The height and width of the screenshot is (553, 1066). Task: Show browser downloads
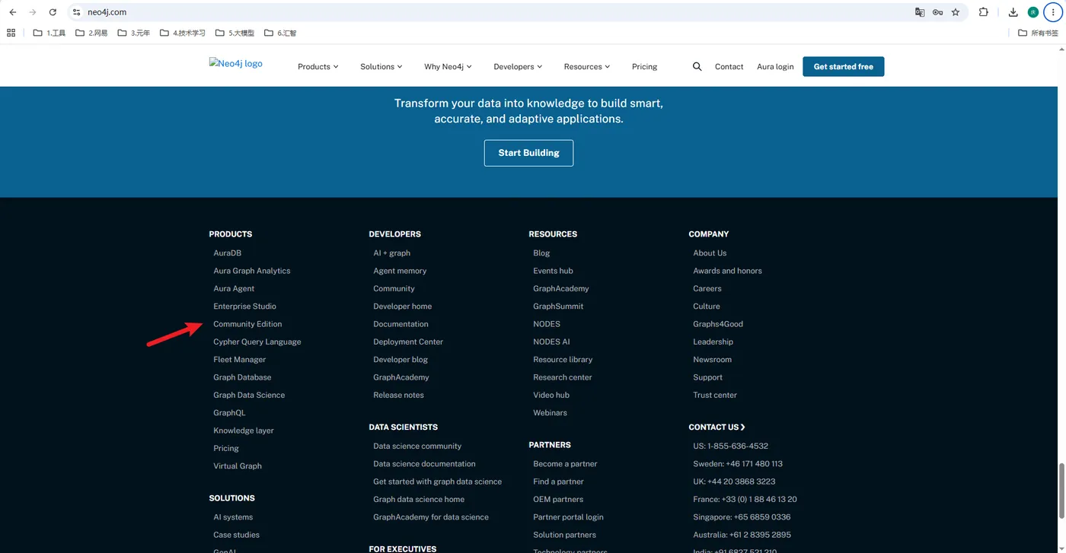pyautogui.click(x=1013, y=12)
